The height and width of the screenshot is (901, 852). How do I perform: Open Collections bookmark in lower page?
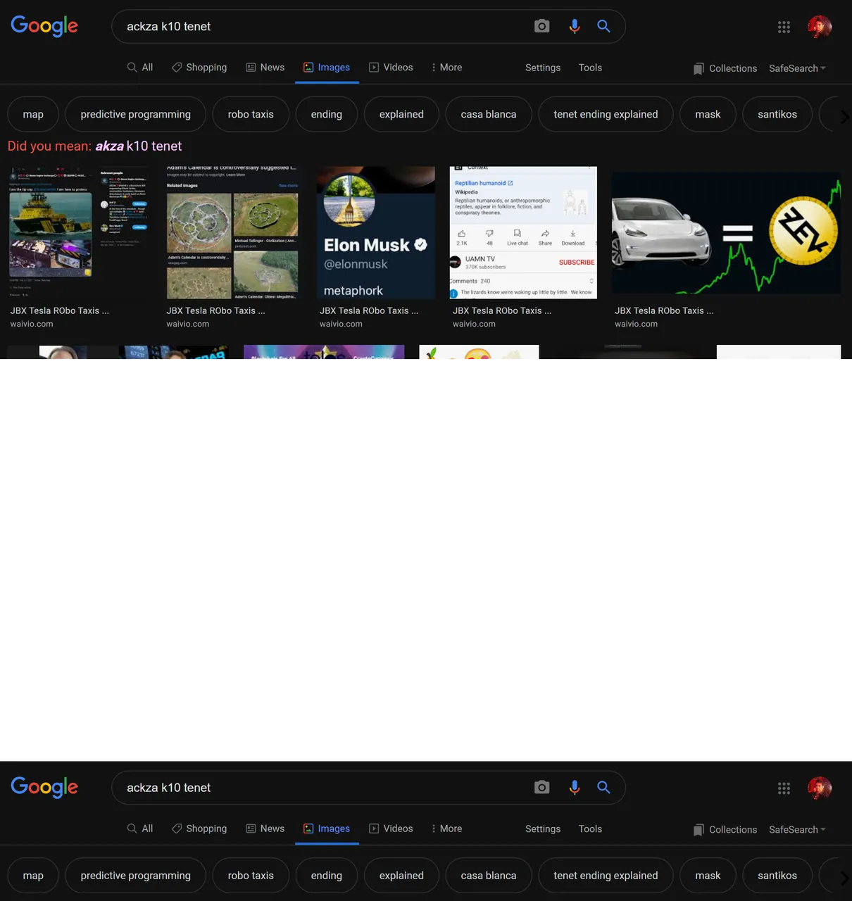click(x=725, y=830)
